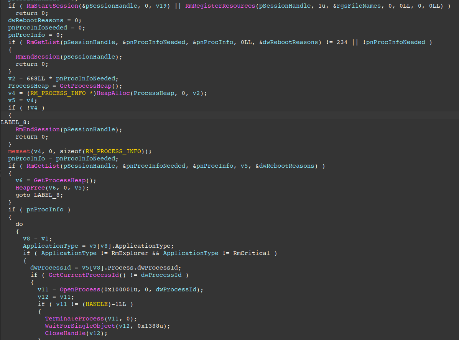Image resolution: width=459 pixels, height=340 pixels.
Task: Select the TerminateProcess function call
Action: pyautogui.click(x=74, y=319)
